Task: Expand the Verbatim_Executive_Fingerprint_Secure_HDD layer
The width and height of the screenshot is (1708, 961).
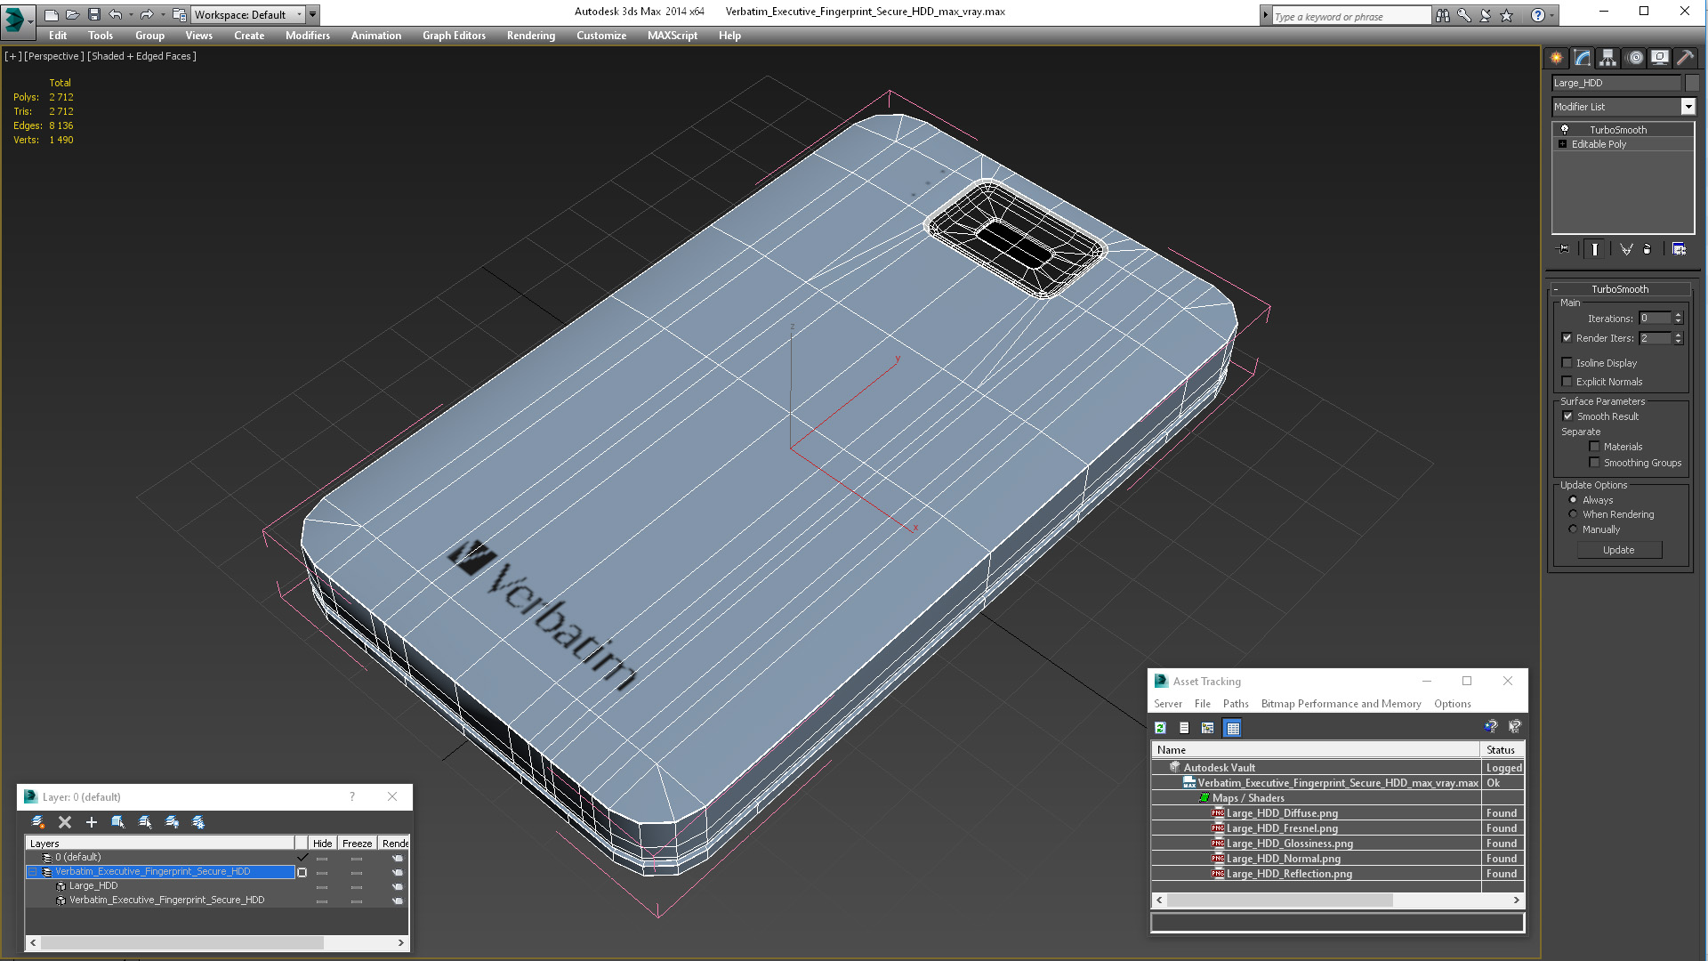Action: click(34, 870)
